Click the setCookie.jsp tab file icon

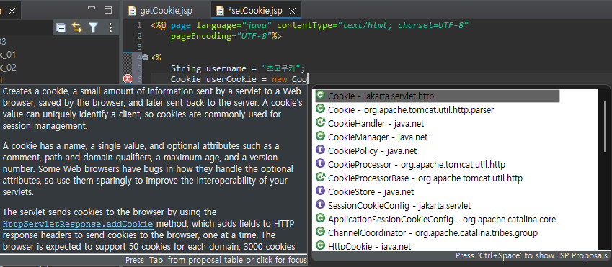[220, 11]
